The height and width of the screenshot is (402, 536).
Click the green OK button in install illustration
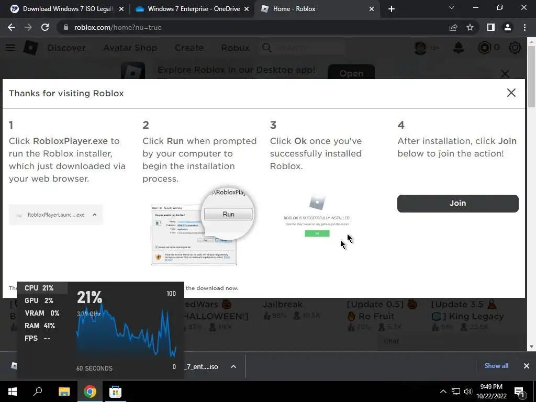[x=317, y=233]
